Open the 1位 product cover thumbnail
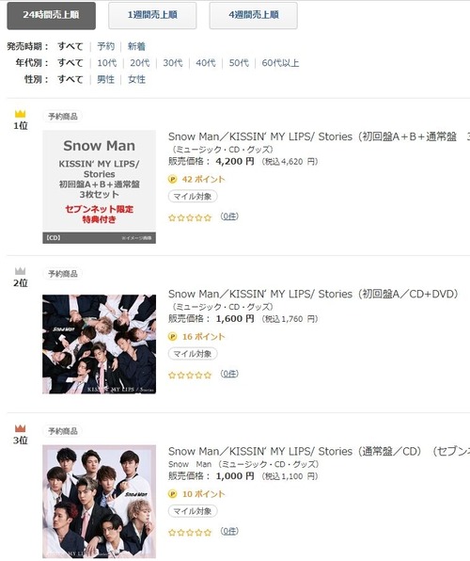Viewport: 470px width, 561px height. pos(99,186)
